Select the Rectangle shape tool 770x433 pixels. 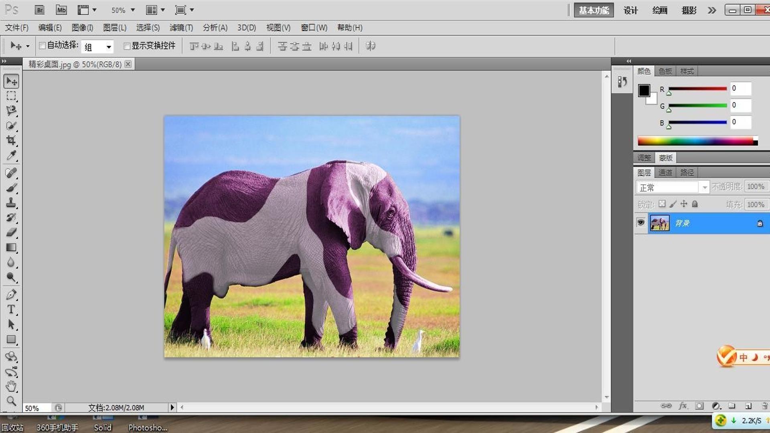tap(11, 340)
